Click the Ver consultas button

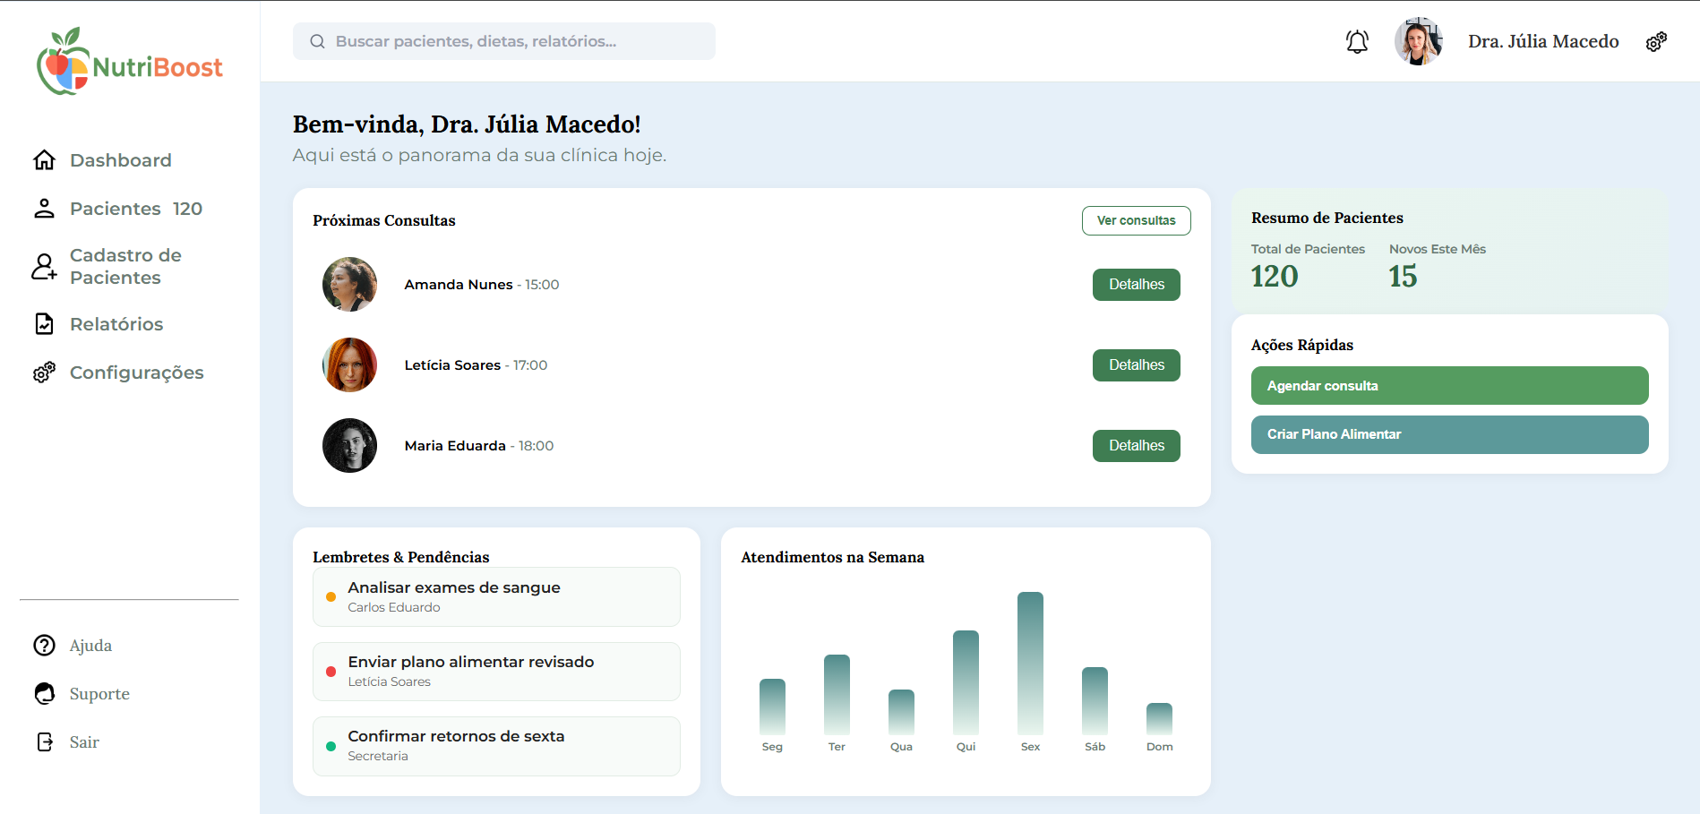1136,220
